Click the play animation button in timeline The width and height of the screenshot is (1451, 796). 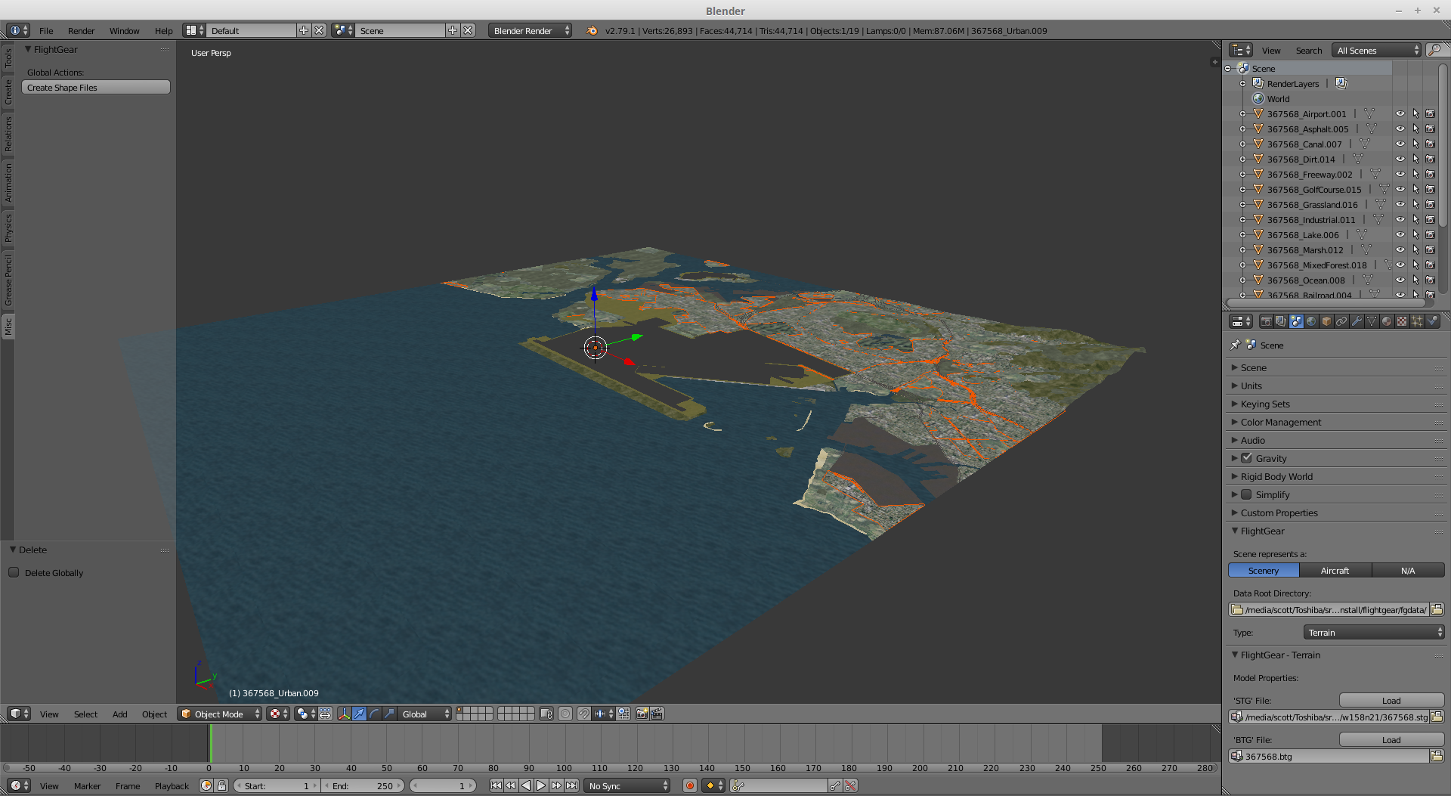[541, 785]
